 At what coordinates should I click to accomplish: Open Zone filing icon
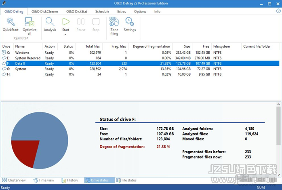point(114,21)
